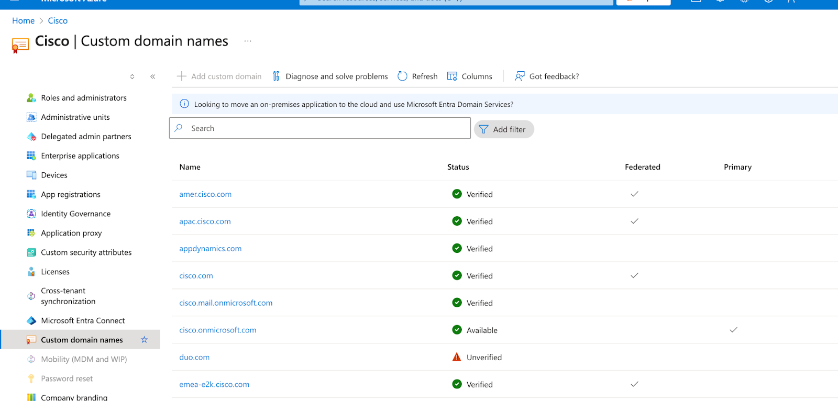
Task: Open Diagnose and solve problems
Action: click(x=330, y=76)
